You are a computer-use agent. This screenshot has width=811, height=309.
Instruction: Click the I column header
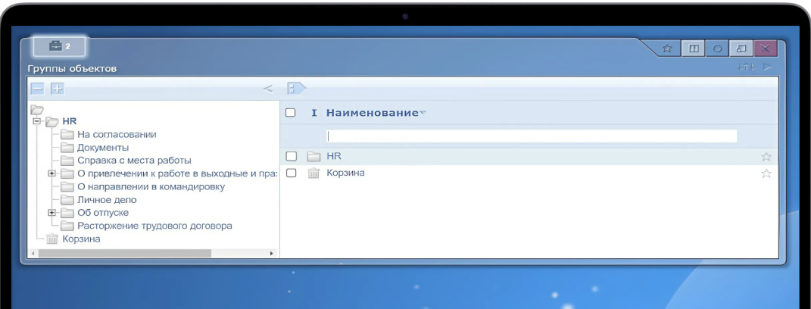pos(314,112)
